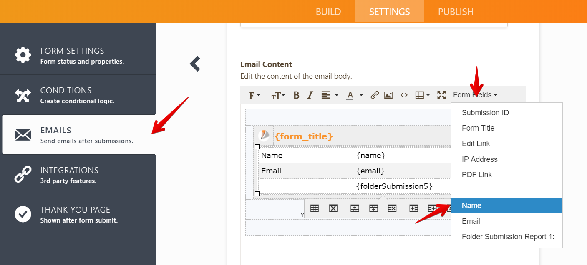Image resolution: width=587 pixels, height=265 pixels.
Task: Toggle italic text formatting
Action: tap(310, 95)
